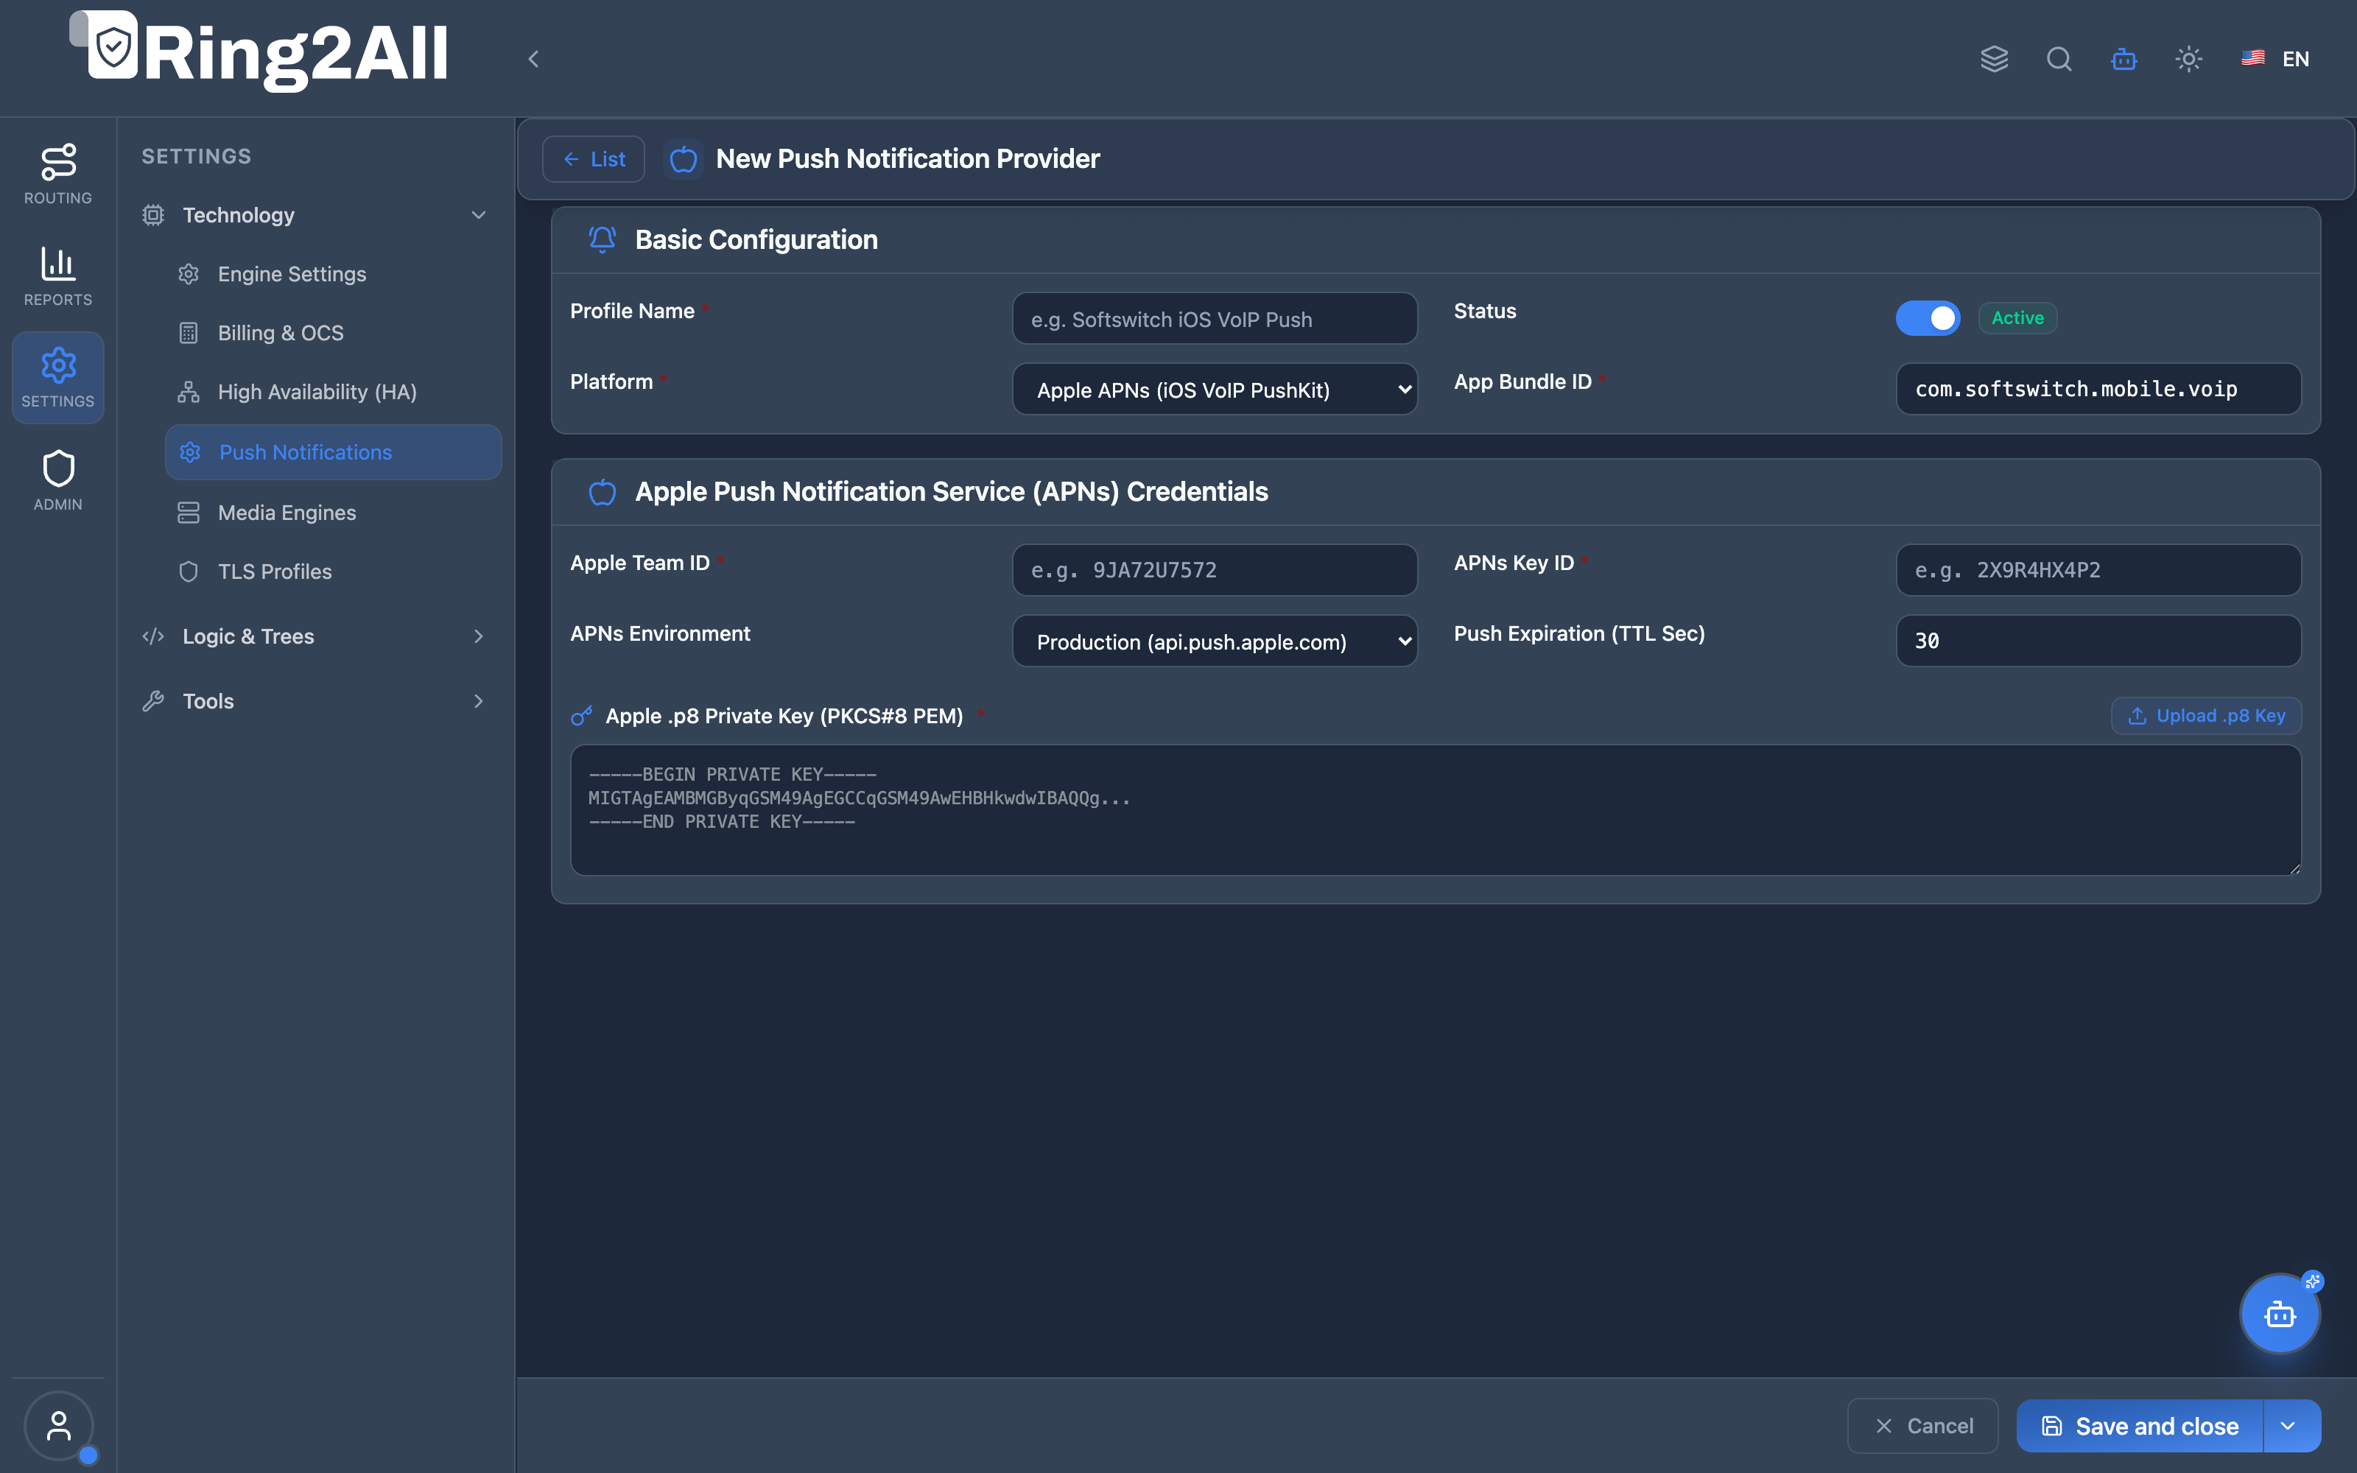Focus the Apple Team ID field
Screen dimensions: 2357x1473
pos(1215,570)
